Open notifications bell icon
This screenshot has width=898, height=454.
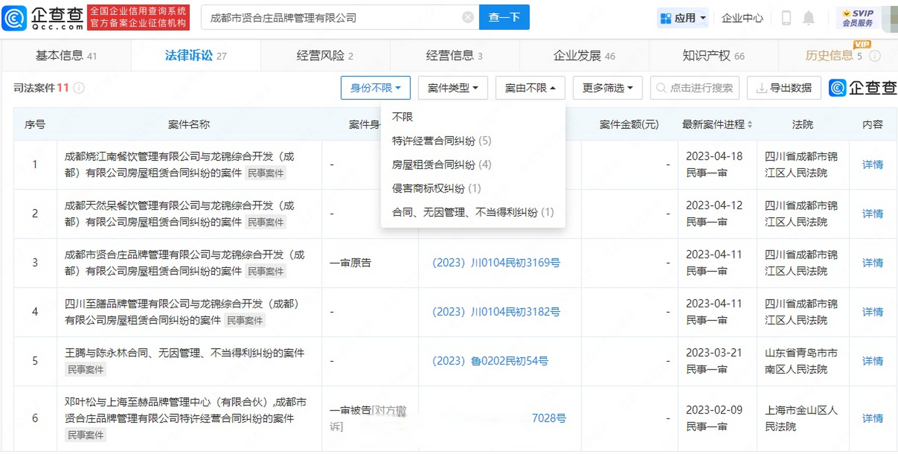click(809, 18)
